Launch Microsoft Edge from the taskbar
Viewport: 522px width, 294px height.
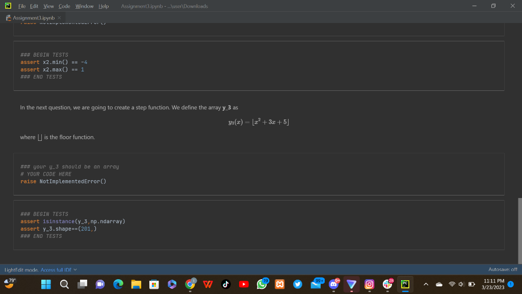118,284
